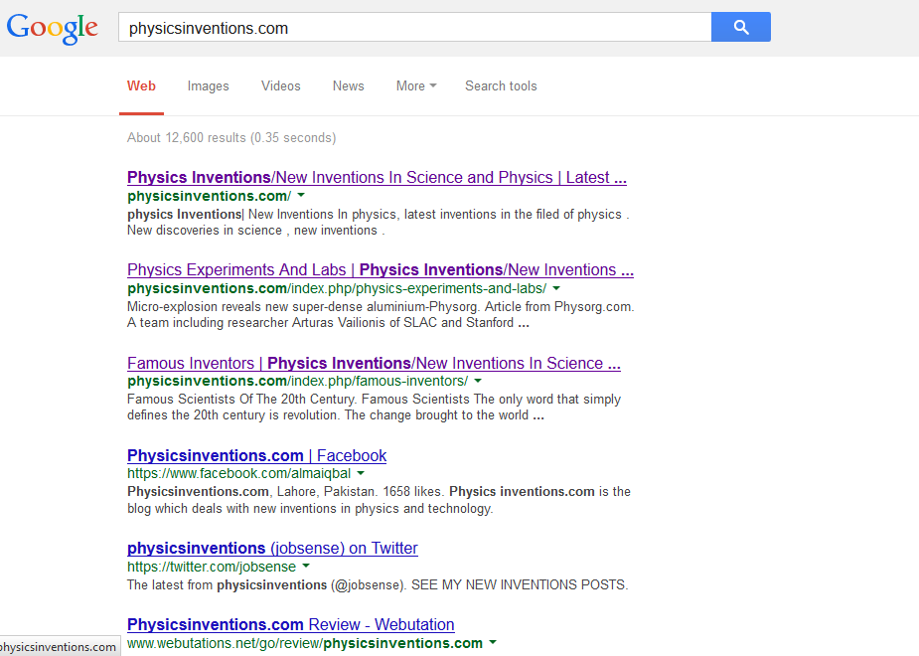The height and width of the screenshot is (656, 919).
Task: Open the "Physics Inventions/New Inventions In Science" result
Action: tap(377, 177)
